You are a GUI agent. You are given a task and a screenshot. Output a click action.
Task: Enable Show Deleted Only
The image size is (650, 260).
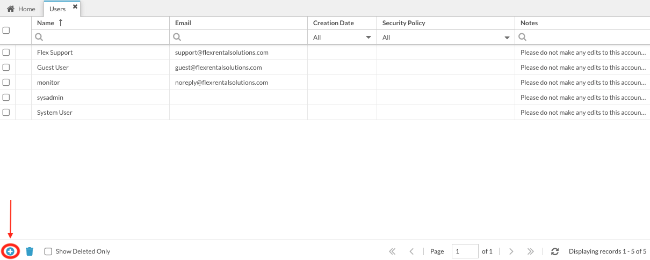click(x=48, y=251)
